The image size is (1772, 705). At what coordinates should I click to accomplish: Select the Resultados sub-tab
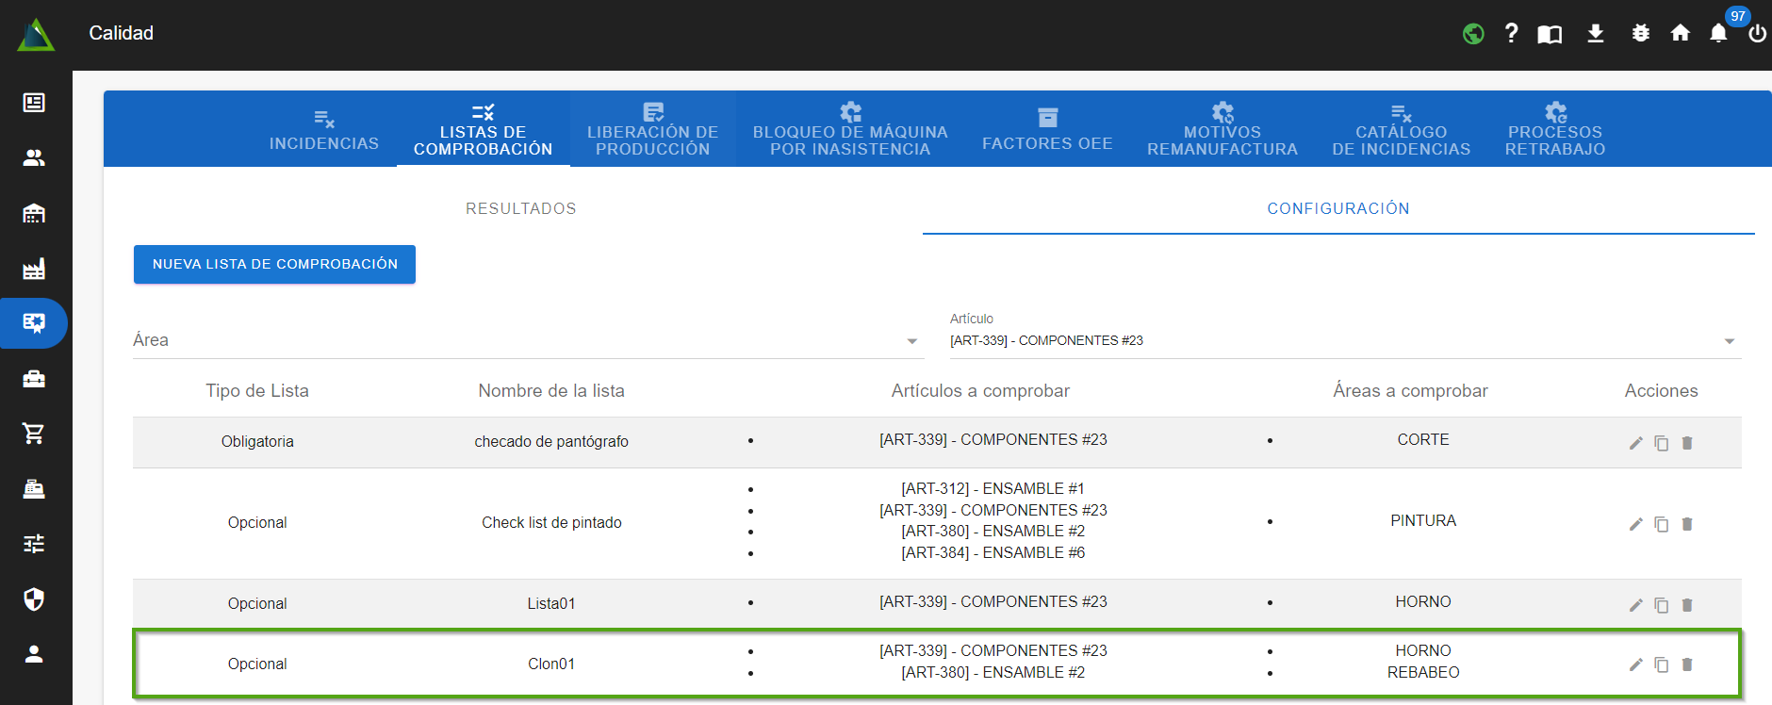tap(520, 208)
